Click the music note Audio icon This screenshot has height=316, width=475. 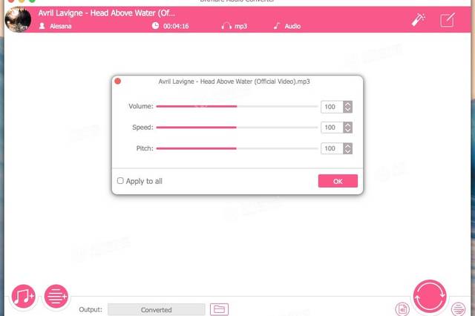277,26
